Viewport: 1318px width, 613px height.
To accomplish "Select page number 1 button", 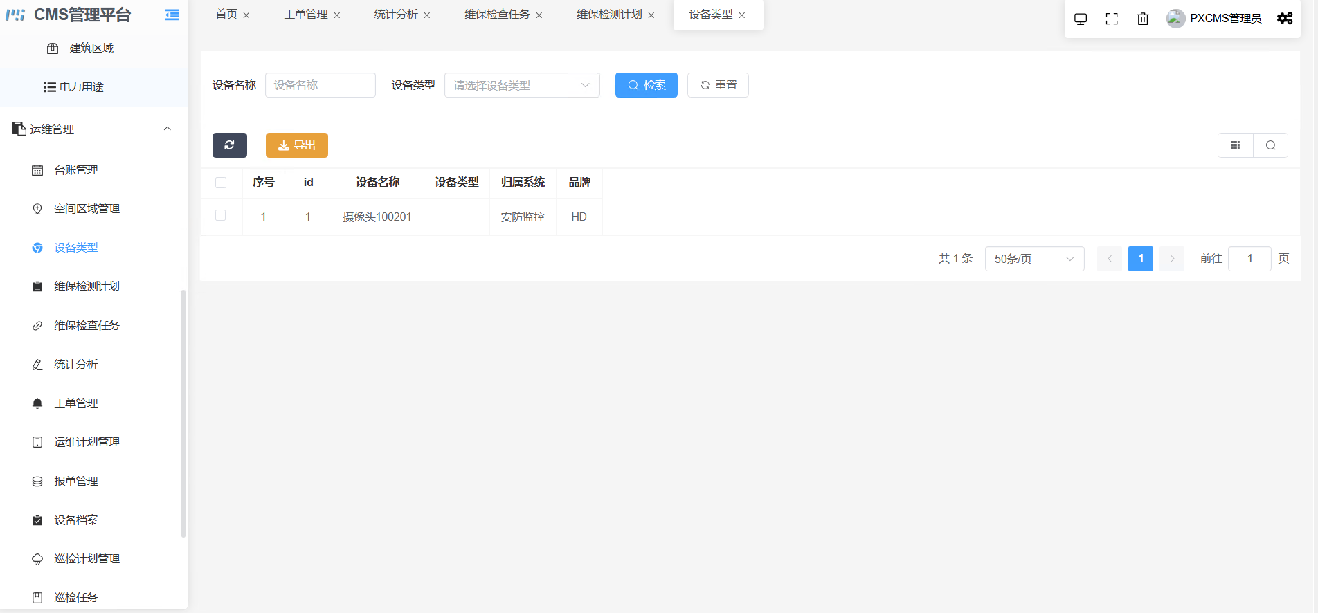I will click(x=1141, y=259).
